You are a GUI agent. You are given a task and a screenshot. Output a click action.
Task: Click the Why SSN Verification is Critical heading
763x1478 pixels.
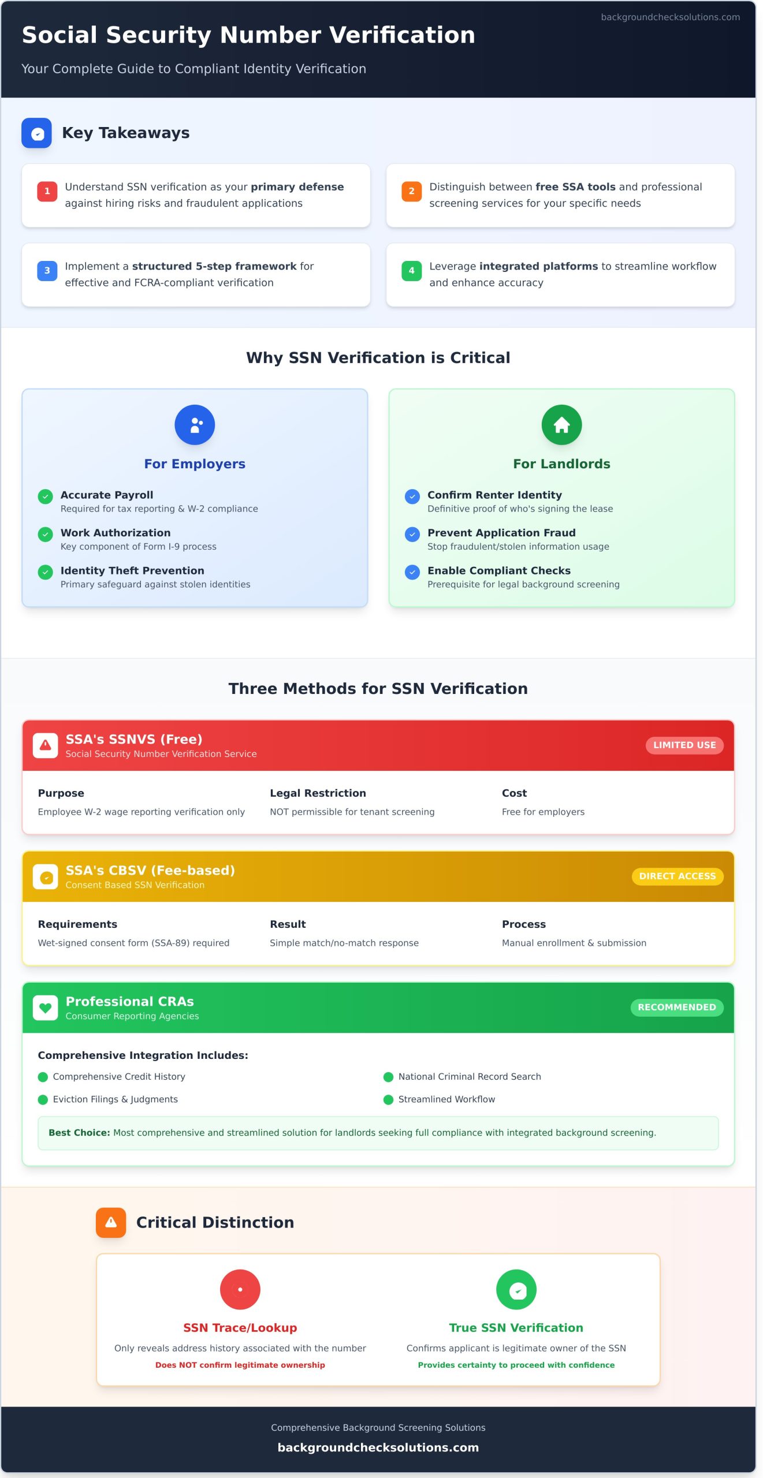tap(378, 358)
